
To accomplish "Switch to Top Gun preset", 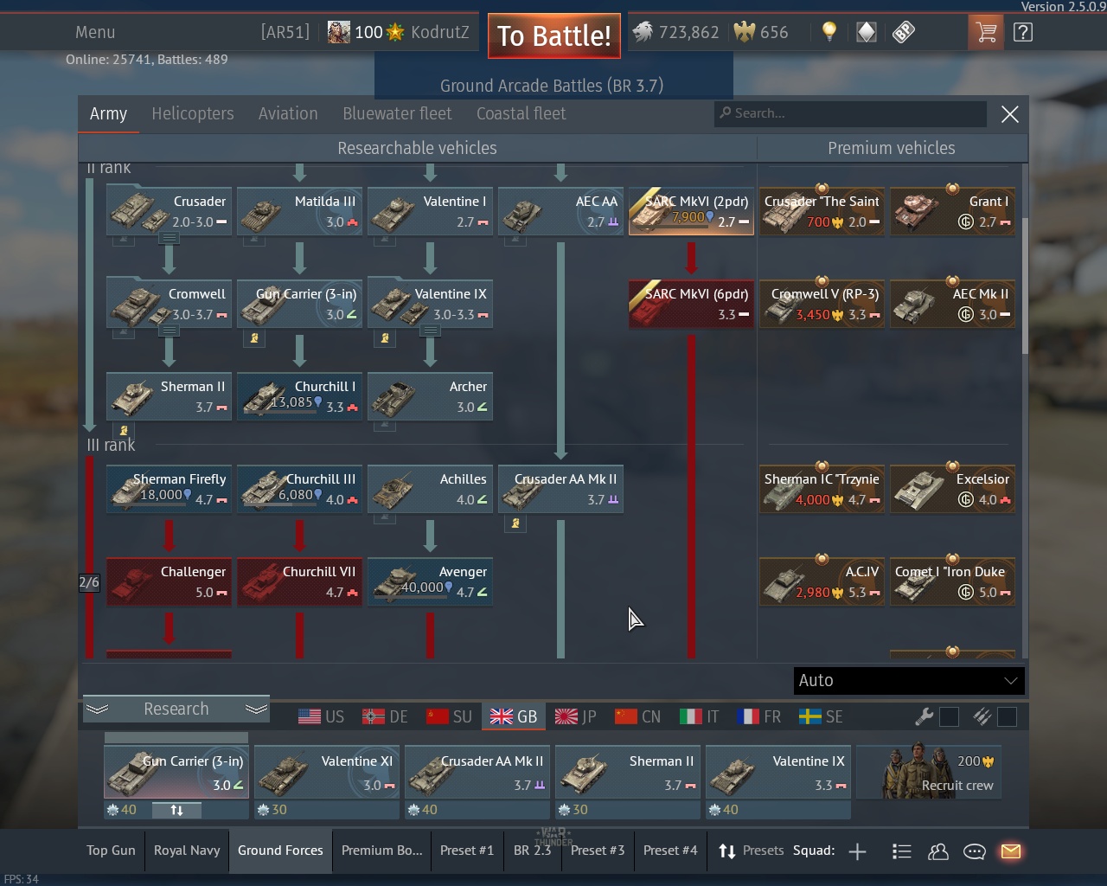I will click(111, 851).
